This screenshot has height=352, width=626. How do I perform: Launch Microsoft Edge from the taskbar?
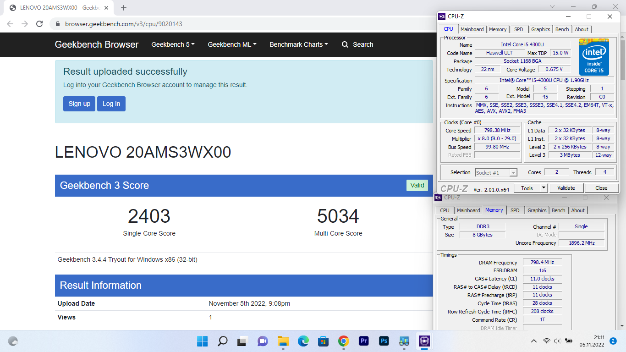[303, 341]
